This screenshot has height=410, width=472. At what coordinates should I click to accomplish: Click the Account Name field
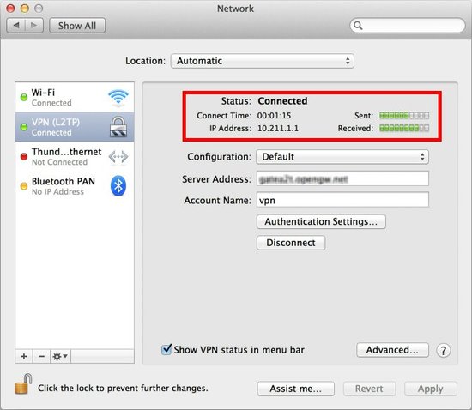click(342, 200)
